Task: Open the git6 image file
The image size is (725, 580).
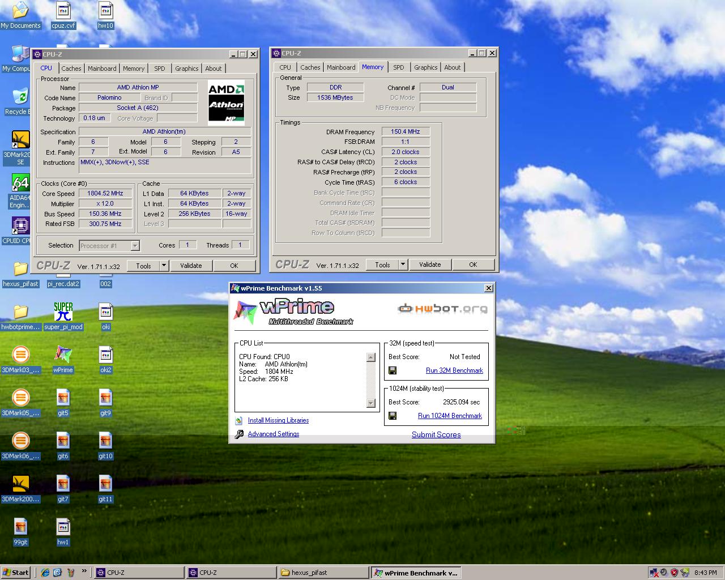Action: pos(63,446)
